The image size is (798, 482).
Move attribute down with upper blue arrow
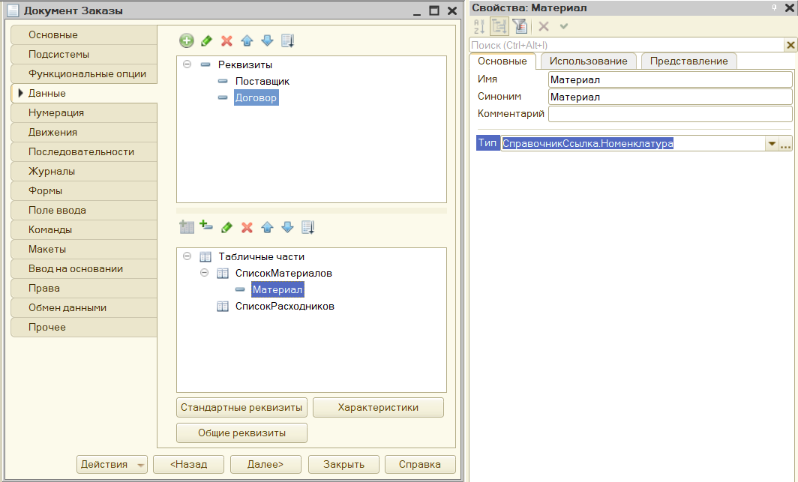point(267,40)
